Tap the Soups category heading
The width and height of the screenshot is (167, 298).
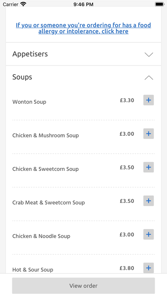(x=22, y=77)
